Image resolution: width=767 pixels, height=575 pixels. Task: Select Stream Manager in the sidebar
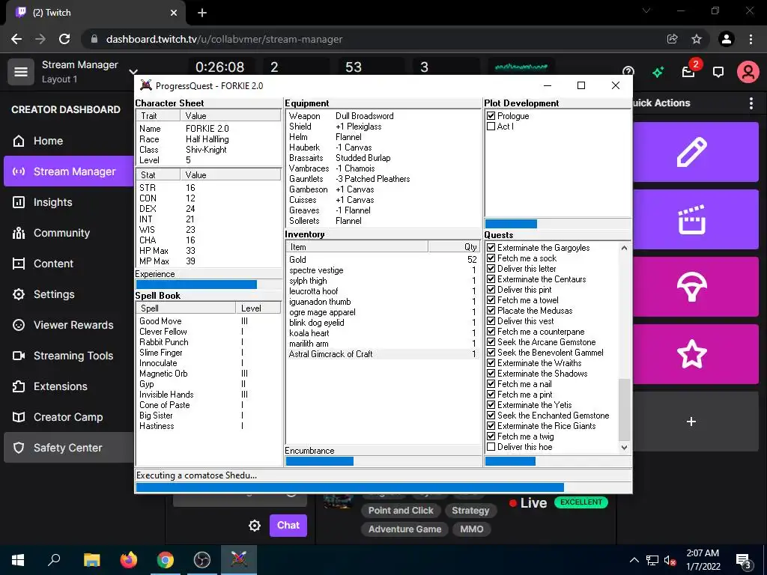click(x=68, y=171)
